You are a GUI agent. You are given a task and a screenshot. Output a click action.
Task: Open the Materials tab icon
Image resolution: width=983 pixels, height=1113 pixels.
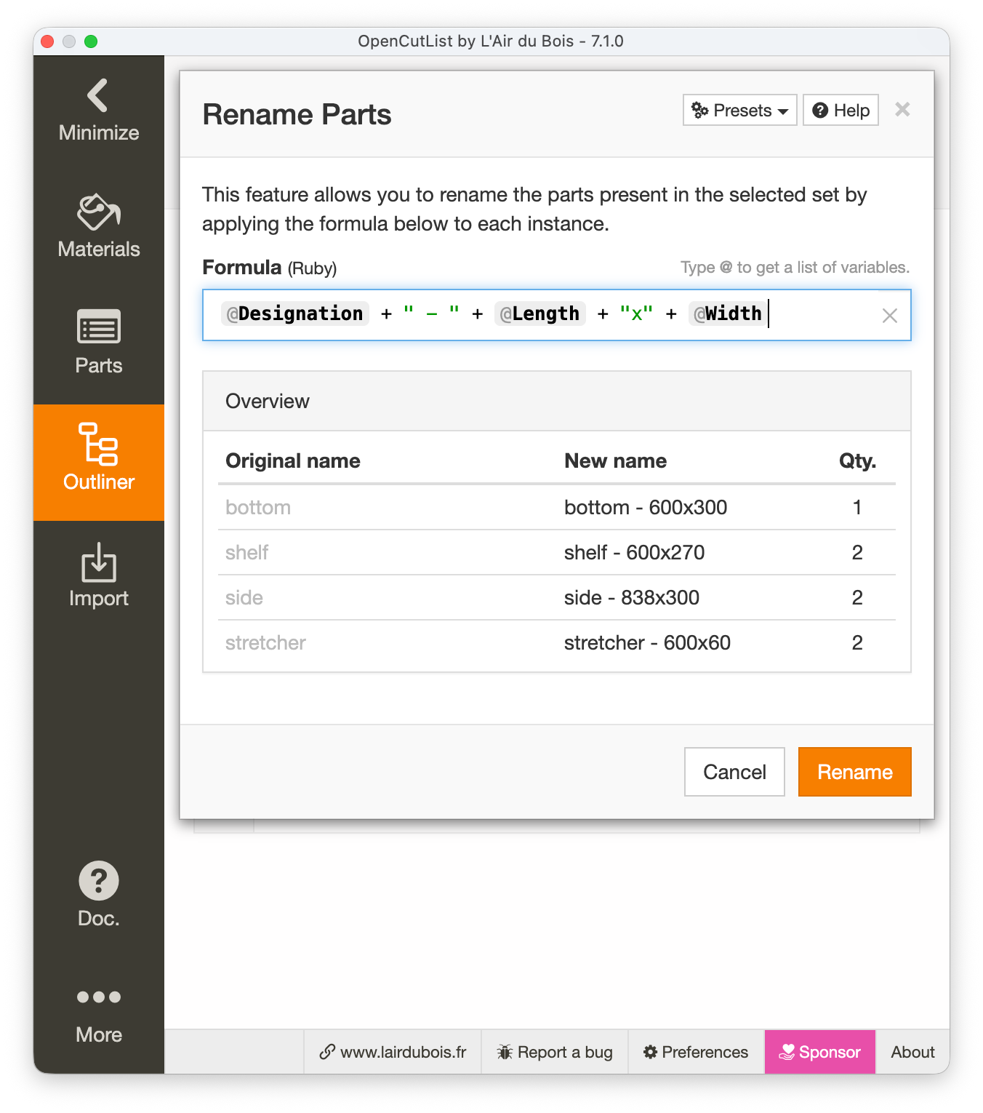click(x=98, y=212)
